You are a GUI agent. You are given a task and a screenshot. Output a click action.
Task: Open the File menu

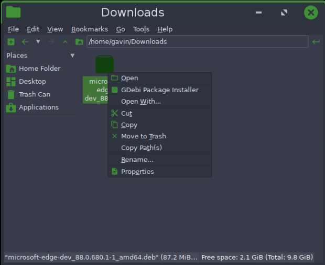(x=13, y=29)
